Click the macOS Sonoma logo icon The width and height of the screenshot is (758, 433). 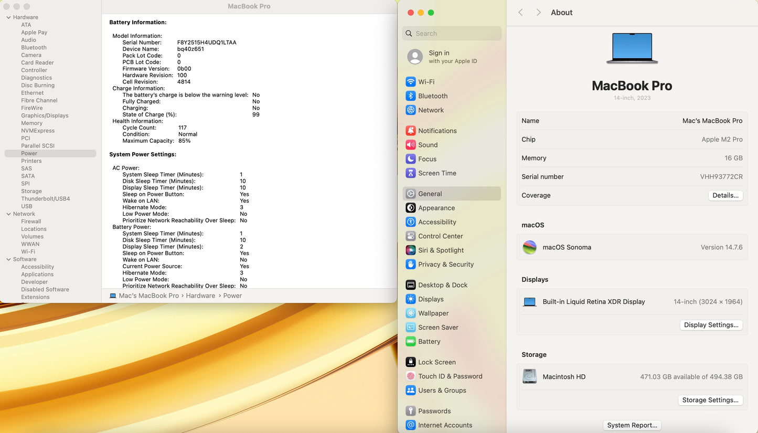(x=530, y=247)
